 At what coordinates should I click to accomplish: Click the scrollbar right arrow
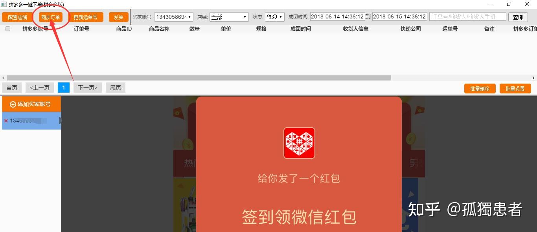534,78
